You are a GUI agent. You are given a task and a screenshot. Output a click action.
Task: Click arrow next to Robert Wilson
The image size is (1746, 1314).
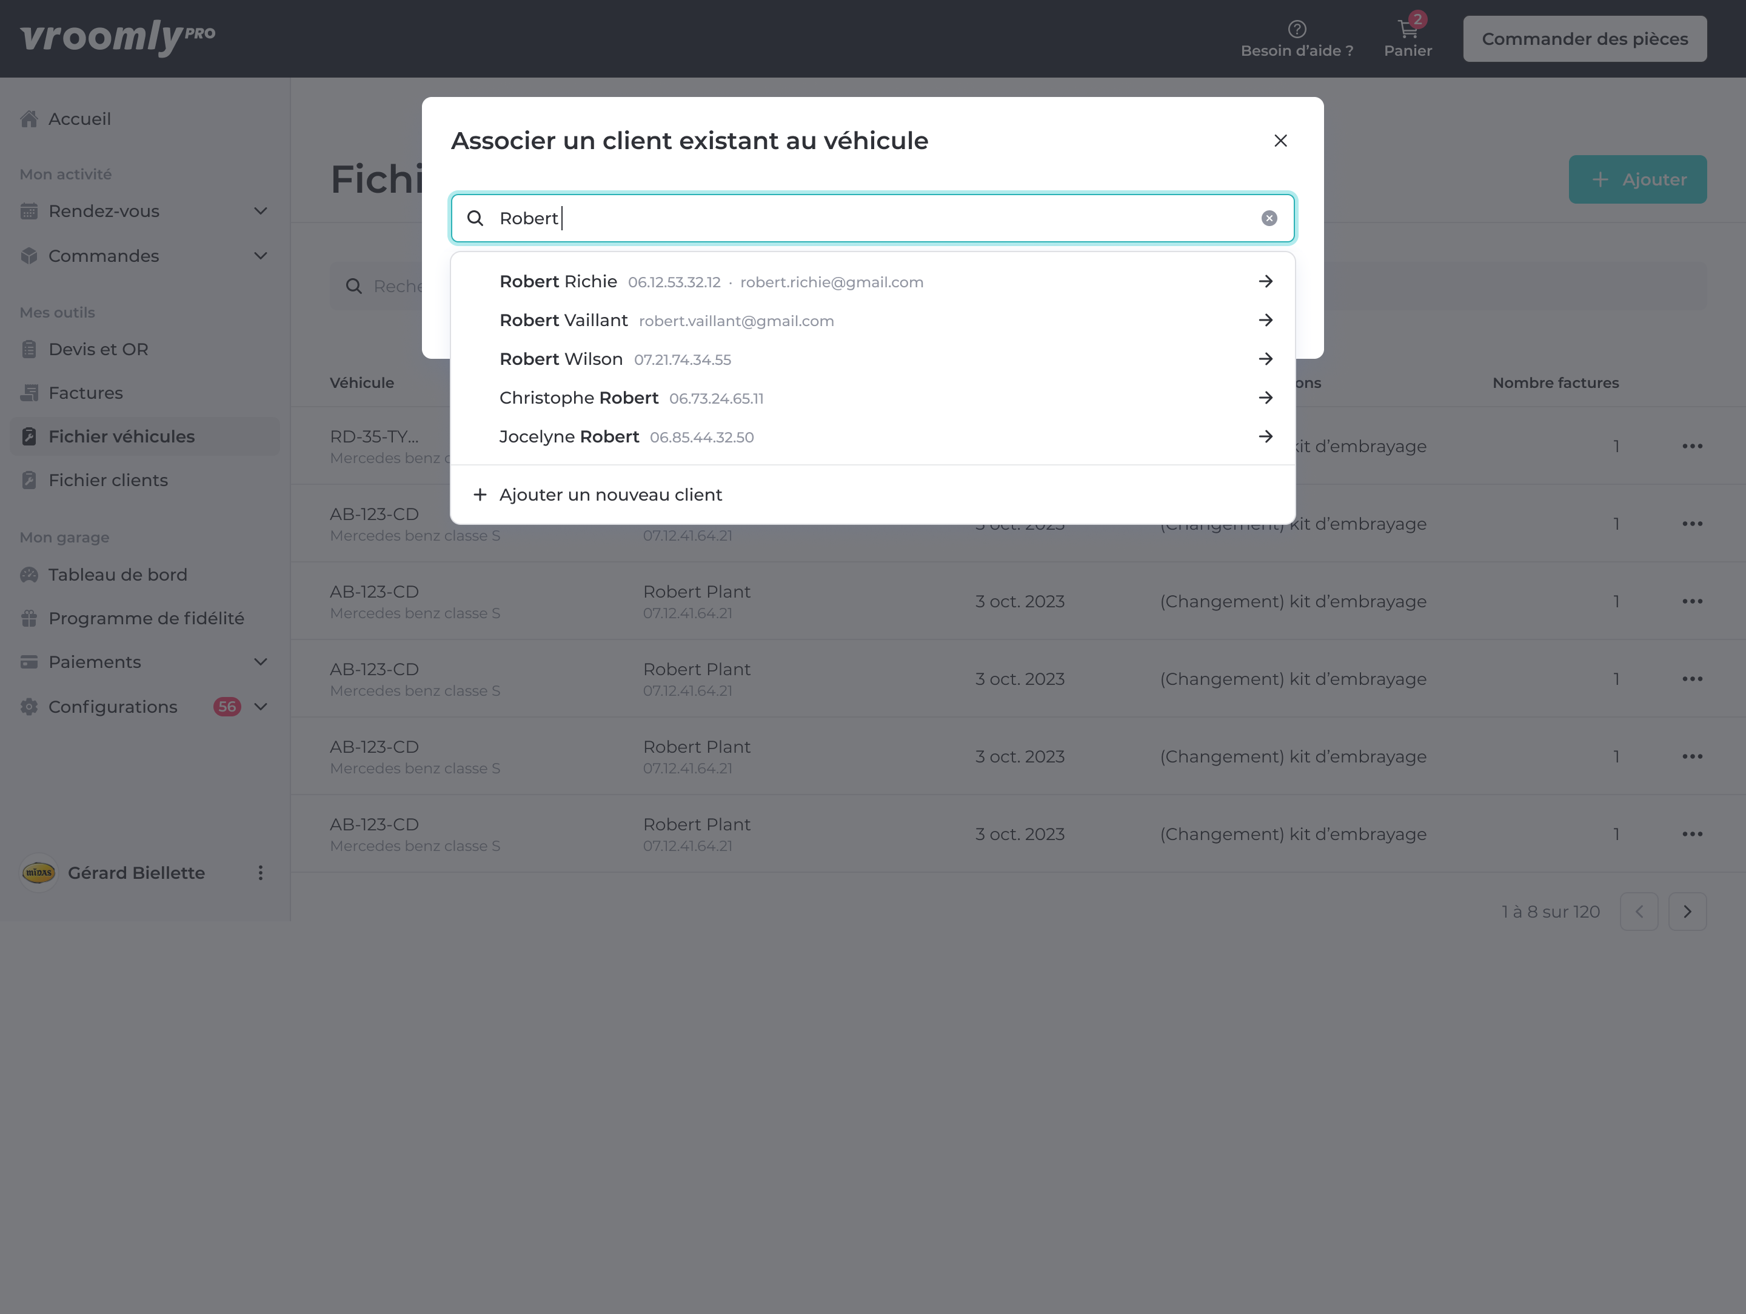[x=1265, y=359]
